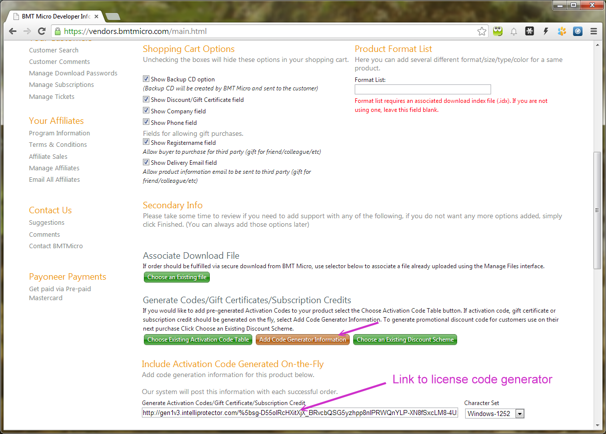Screen dimensions: 606x434
Task: Focus the Format List input field
Action: tap(423, 89)
